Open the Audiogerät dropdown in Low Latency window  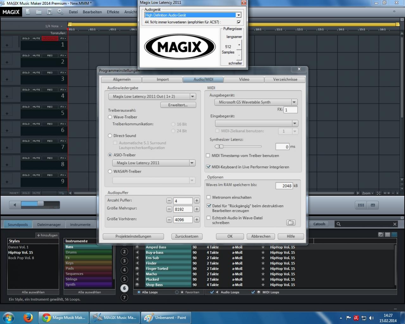239,15
